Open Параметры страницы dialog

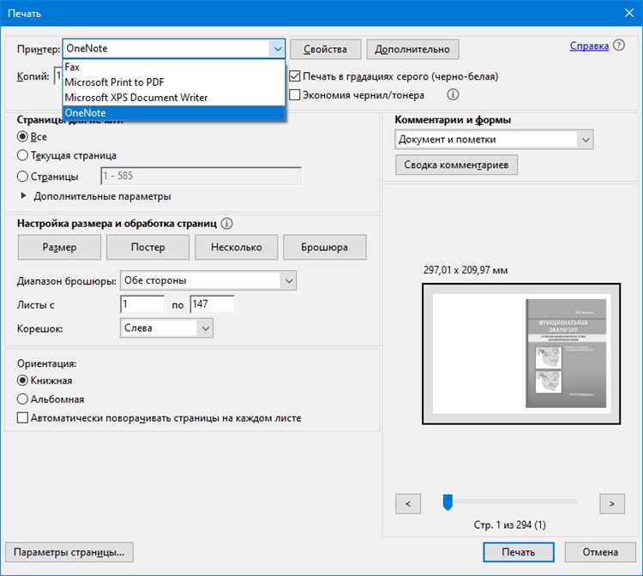pos(69,552)
